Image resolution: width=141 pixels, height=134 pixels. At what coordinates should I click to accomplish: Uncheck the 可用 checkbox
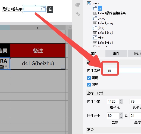89,78
